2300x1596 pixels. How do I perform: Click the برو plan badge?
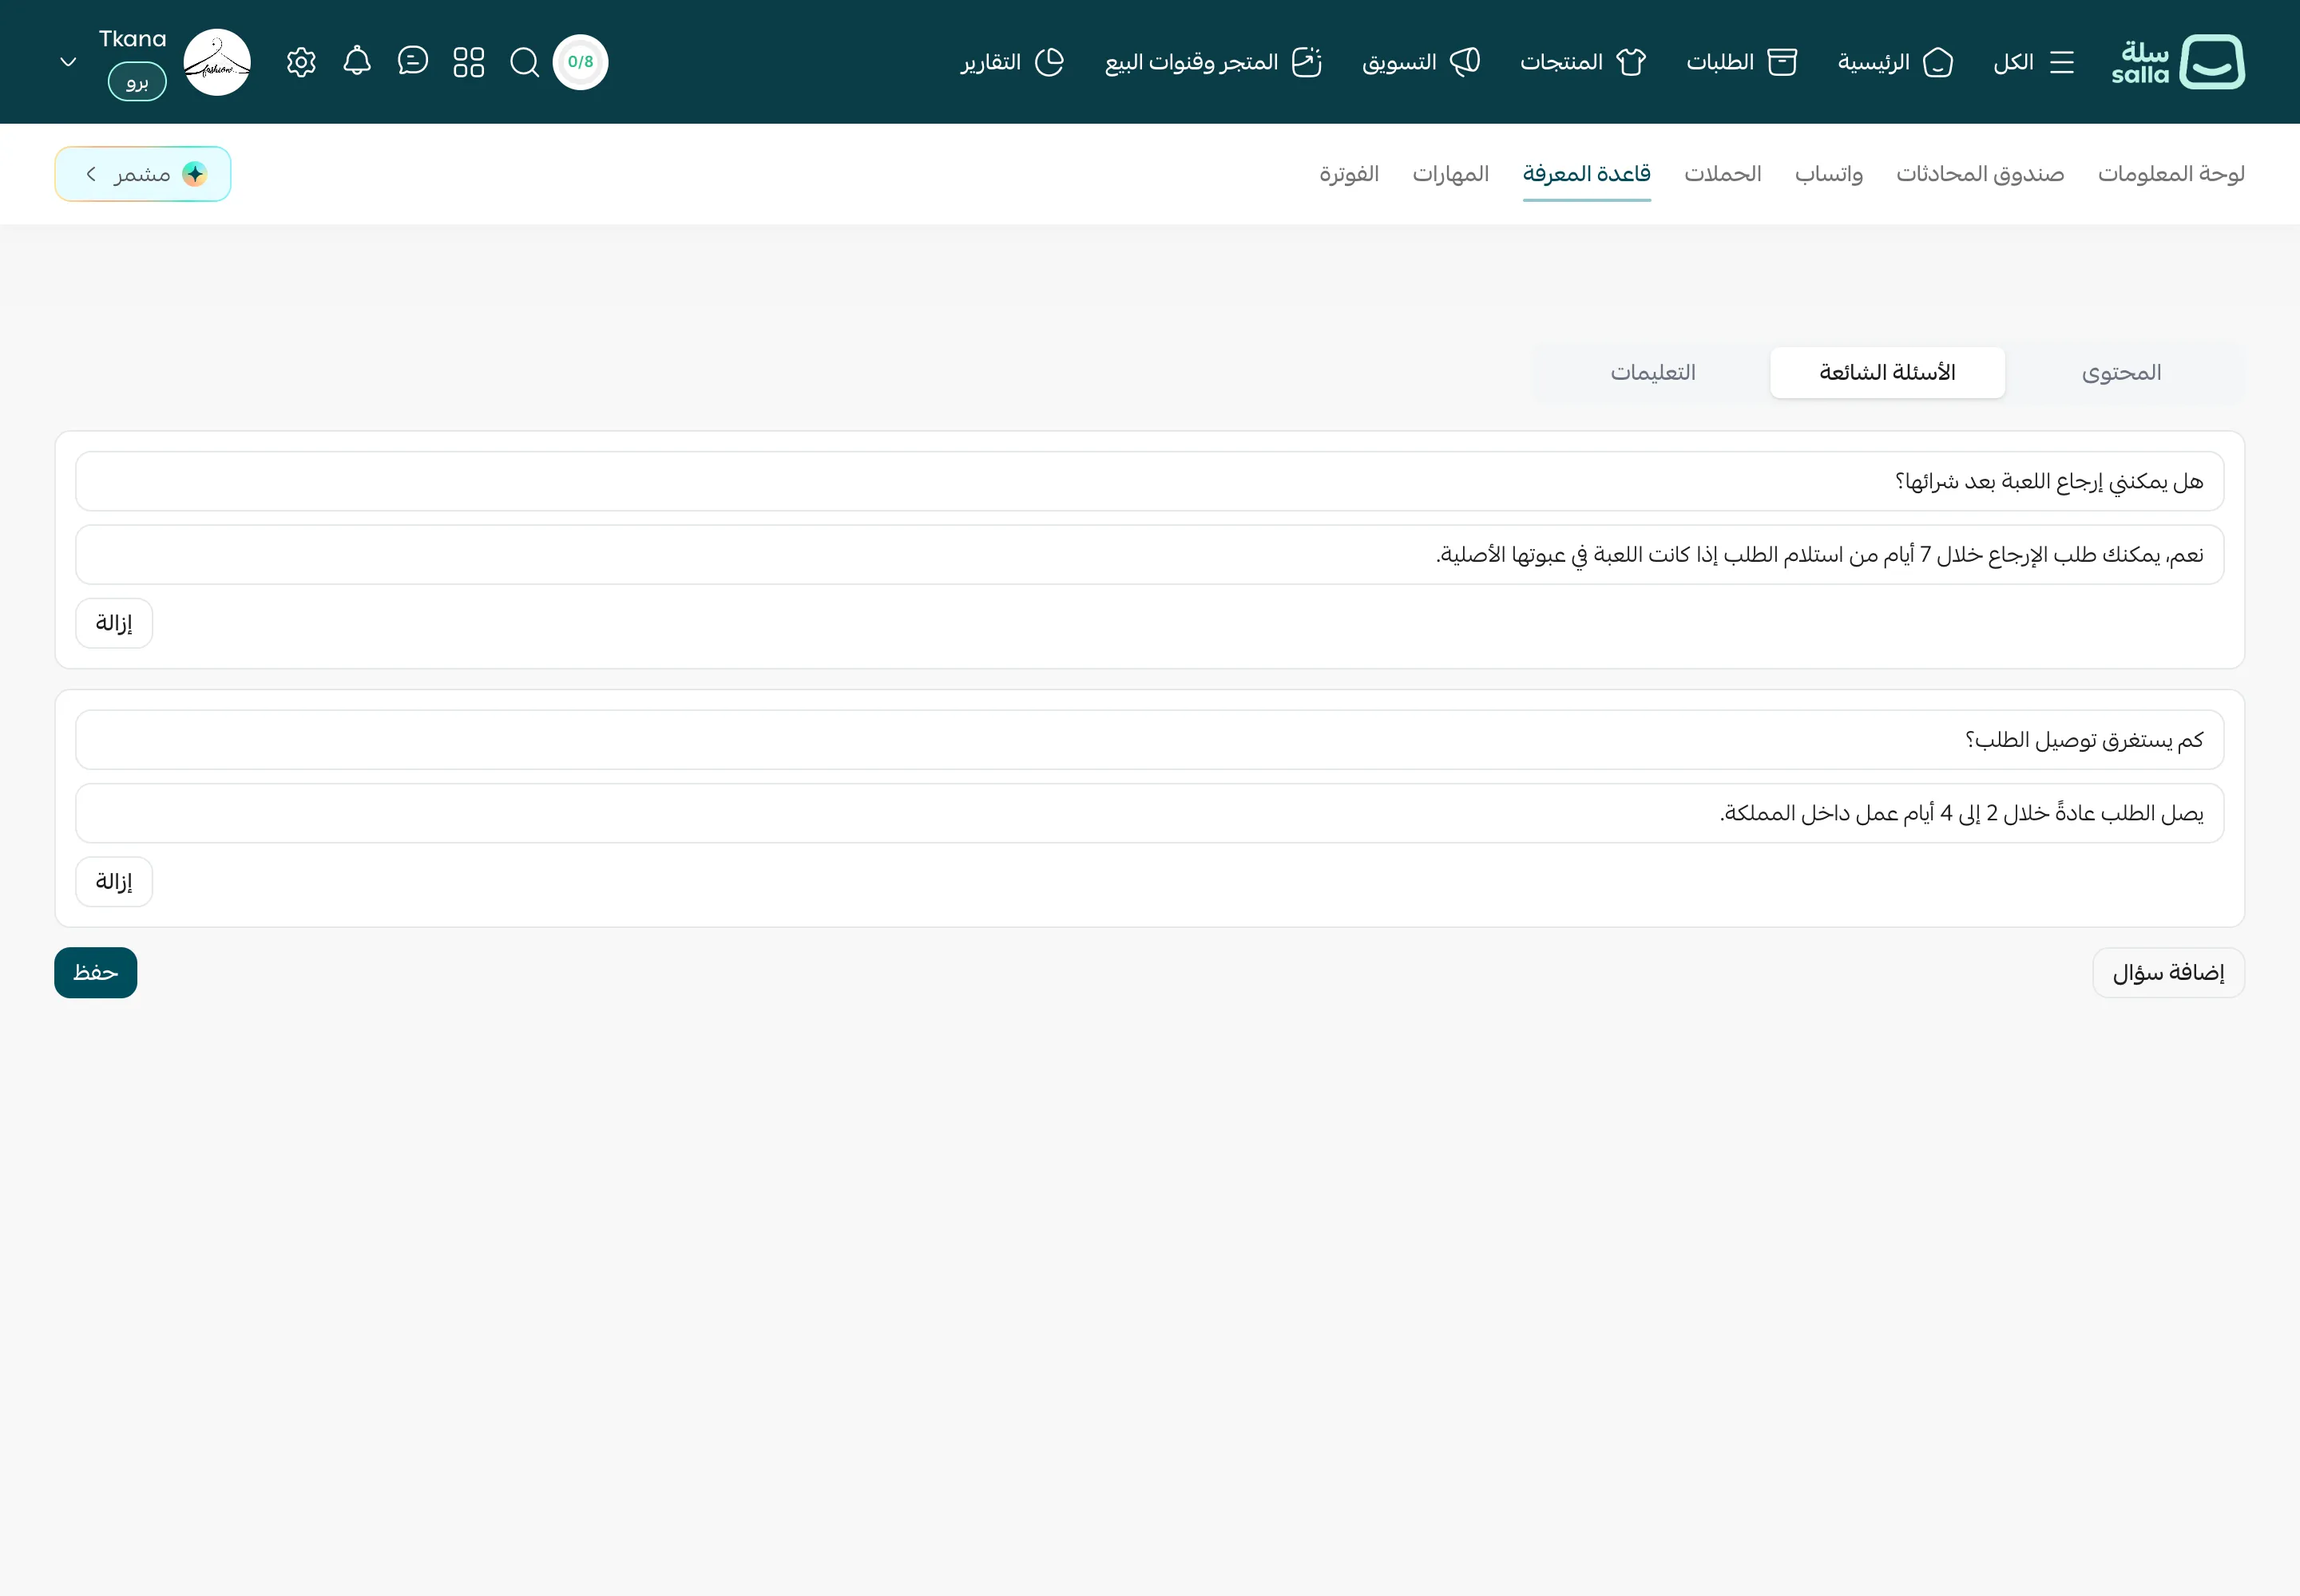(137, 82)
